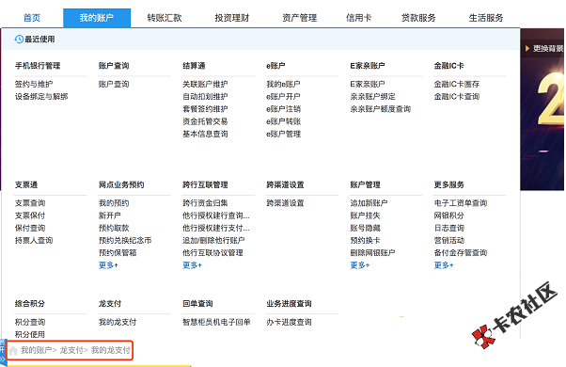Click 跨渠道设置 link under its heading
The width and height of the screenshot is (566, 367).
point(285,203)
